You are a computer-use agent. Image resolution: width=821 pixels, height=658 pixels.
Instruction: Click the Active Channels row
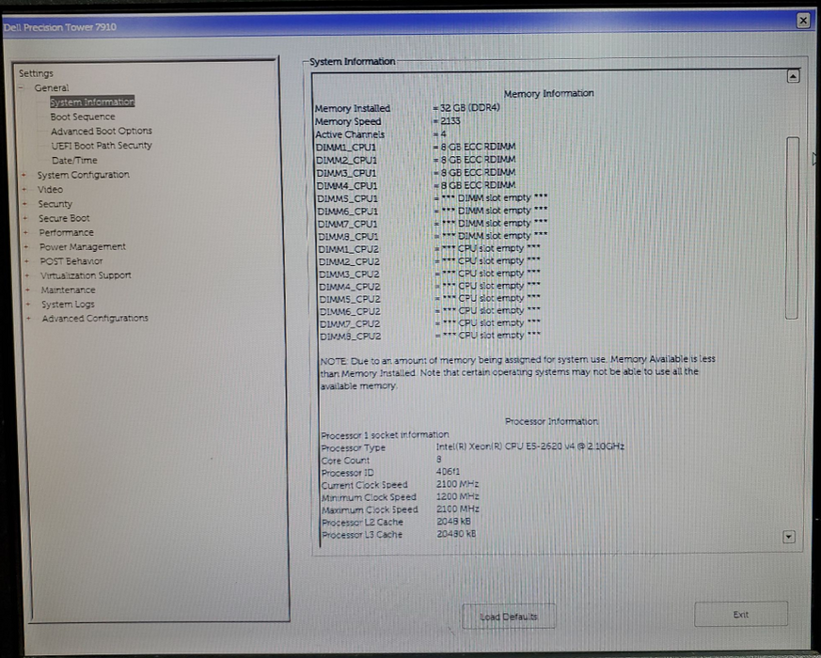point(381,134)
